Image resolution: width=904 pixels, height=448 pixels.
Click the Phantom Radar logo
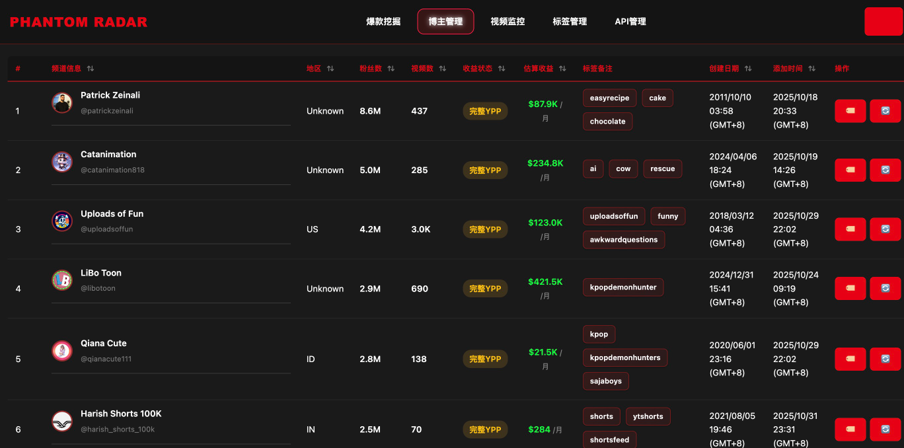point(78,21)
